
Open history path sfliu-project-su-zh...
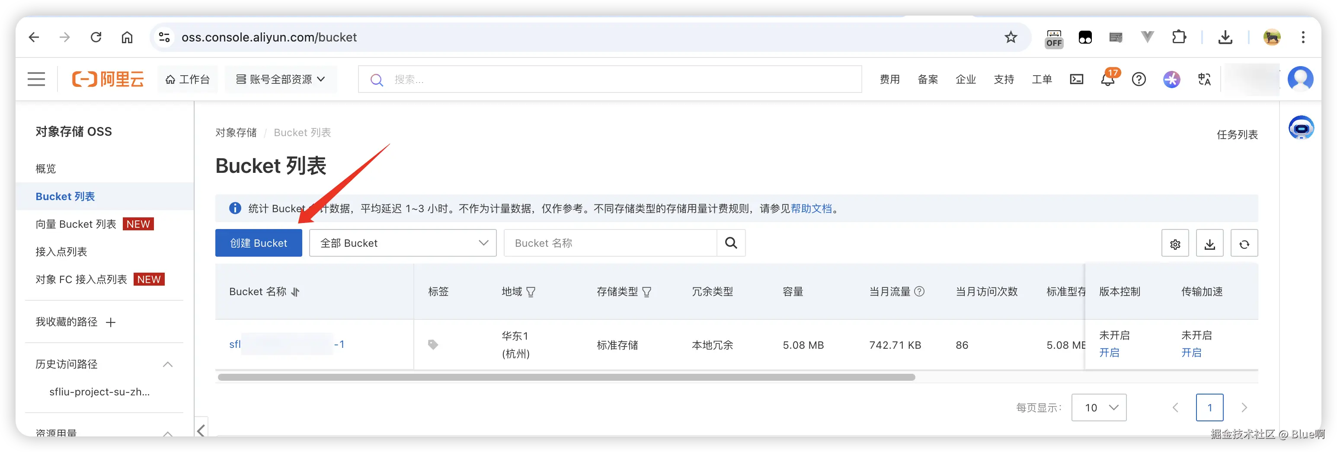pyautogui.click(x=99, y=392)
